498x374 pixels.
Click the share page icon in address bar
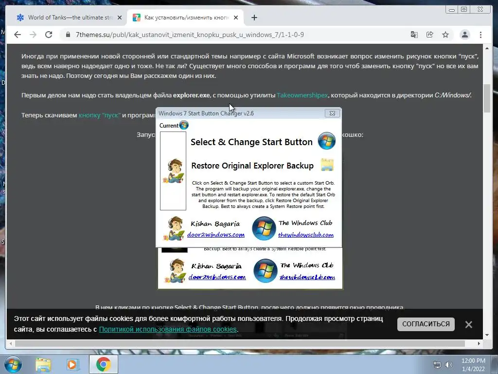tap(430, 35)
